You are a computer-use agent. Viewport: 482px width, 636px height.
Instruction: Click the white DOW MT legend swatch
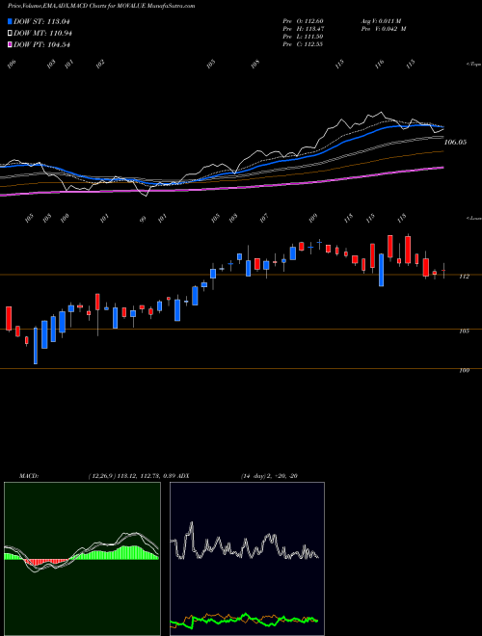[11, 34]
